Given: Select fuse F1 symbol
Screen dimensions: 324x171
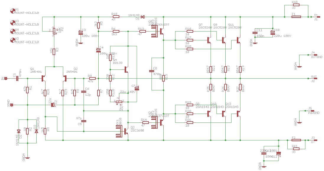Looking at the screenshot, I should 296,17.
